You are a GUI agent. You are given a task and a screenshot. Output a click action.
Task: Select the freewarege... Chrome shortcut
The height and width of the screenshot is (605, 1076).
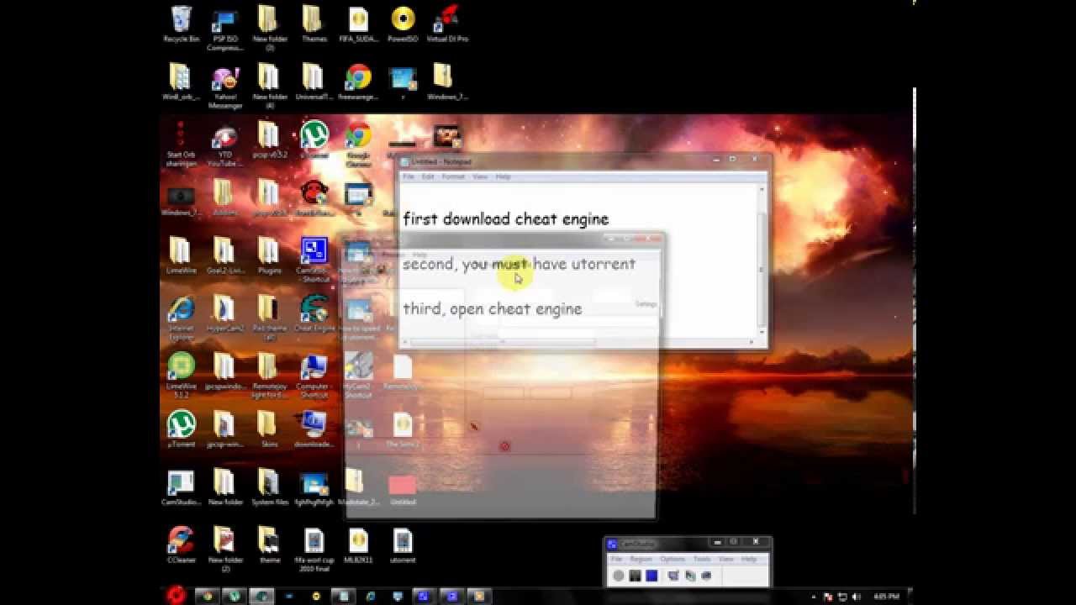click(x=358, y=82)
